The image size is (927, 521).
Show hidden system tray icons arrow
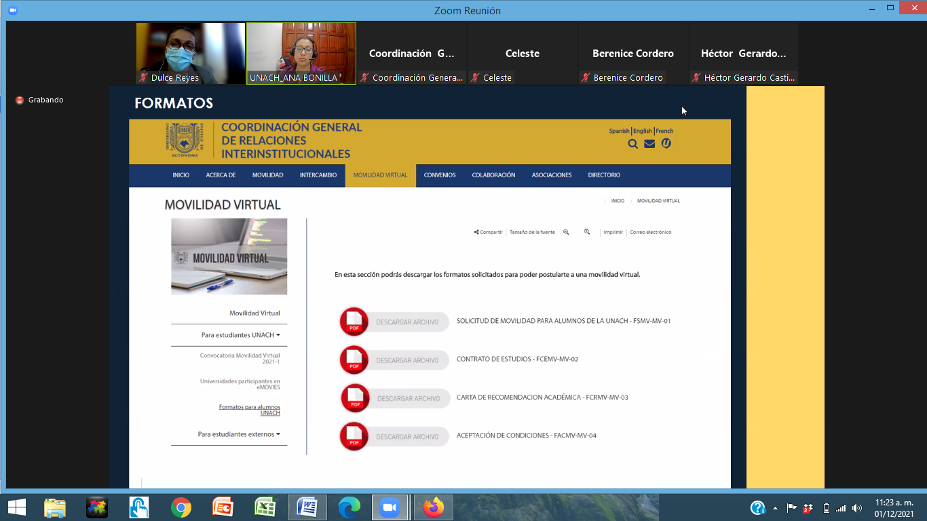[x=775, y=508]
